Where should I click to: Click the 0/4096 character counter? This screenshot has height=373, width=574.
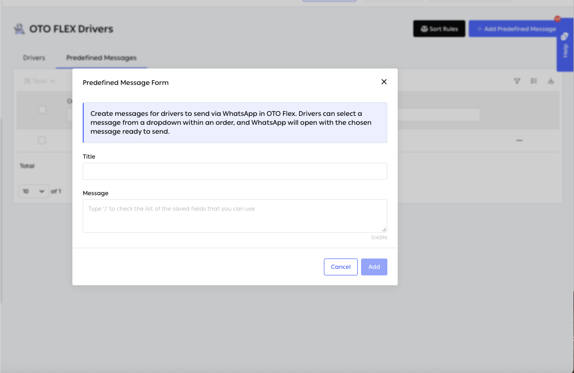point(379,237)
